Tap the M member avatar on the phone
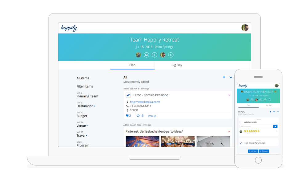Image resolution: width=306 pixels, height=176 pixels. click(252, 100)
